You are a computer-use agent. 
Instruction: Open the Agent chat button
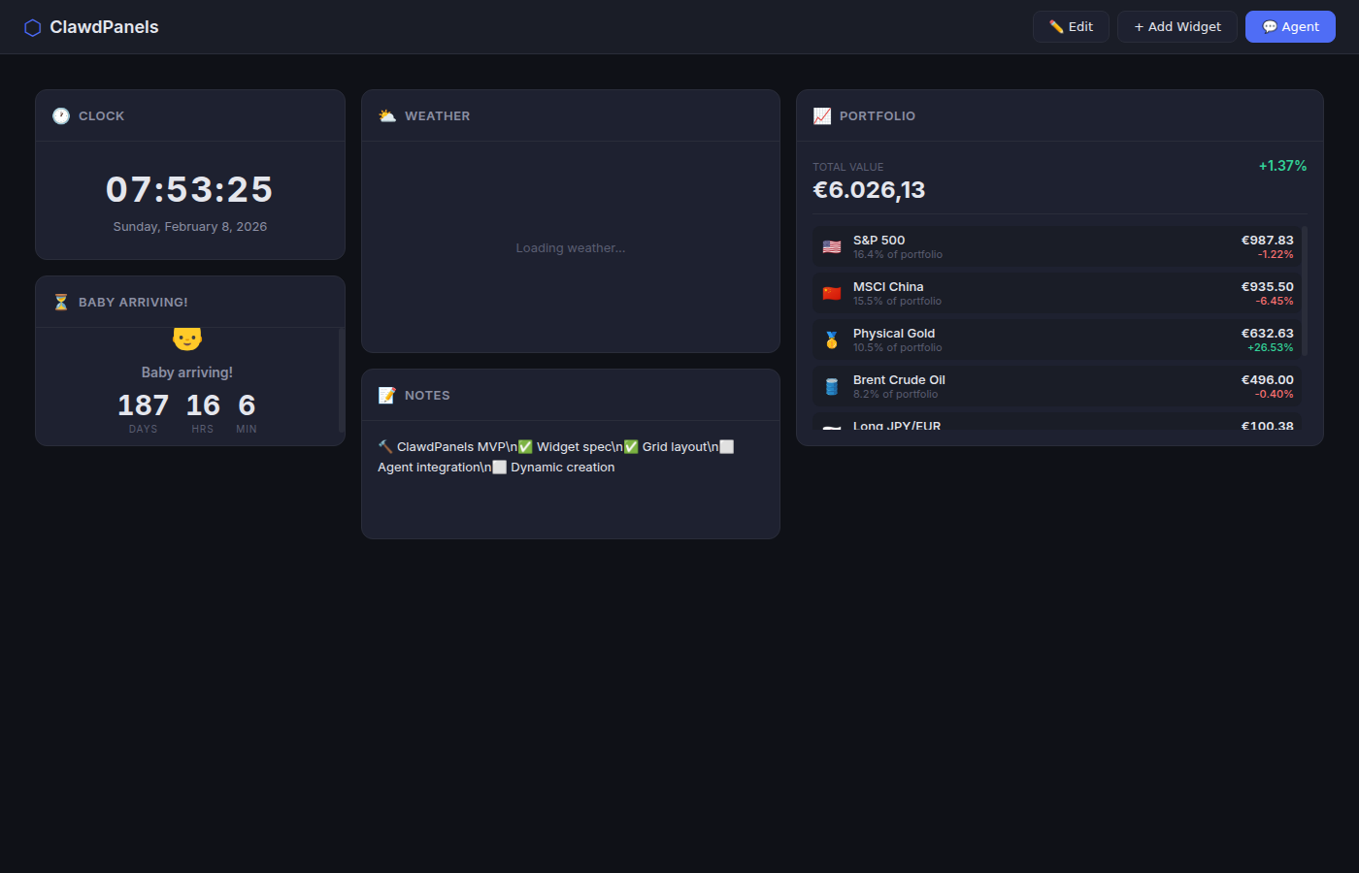click(1290, 26)
